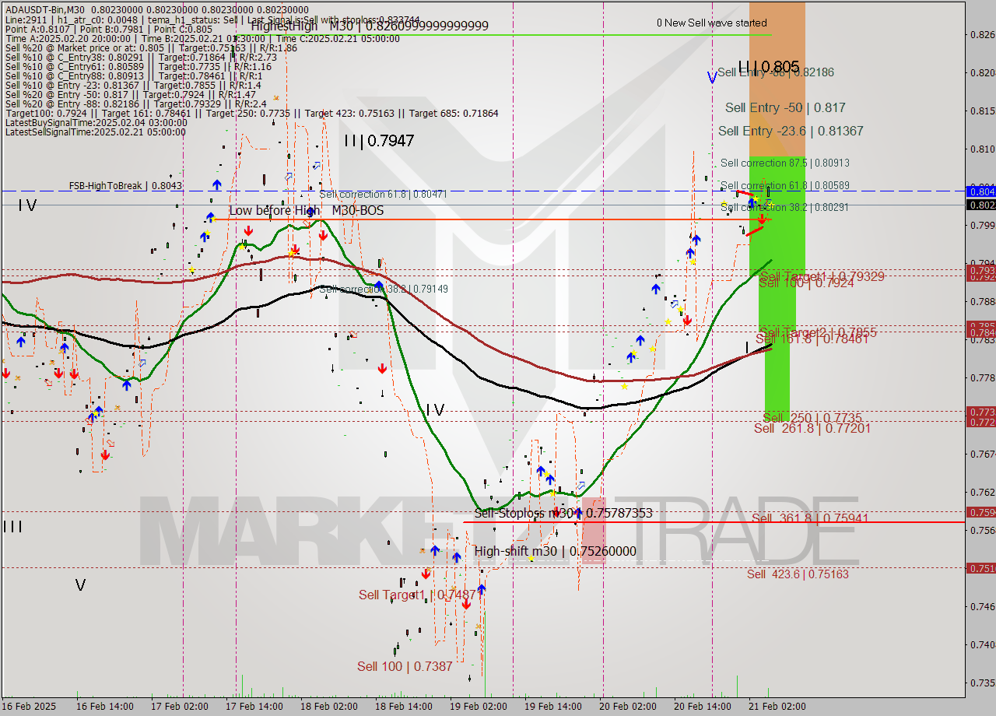
Task: Click the blue V marker at top right
Action: [x=712, y=78]
